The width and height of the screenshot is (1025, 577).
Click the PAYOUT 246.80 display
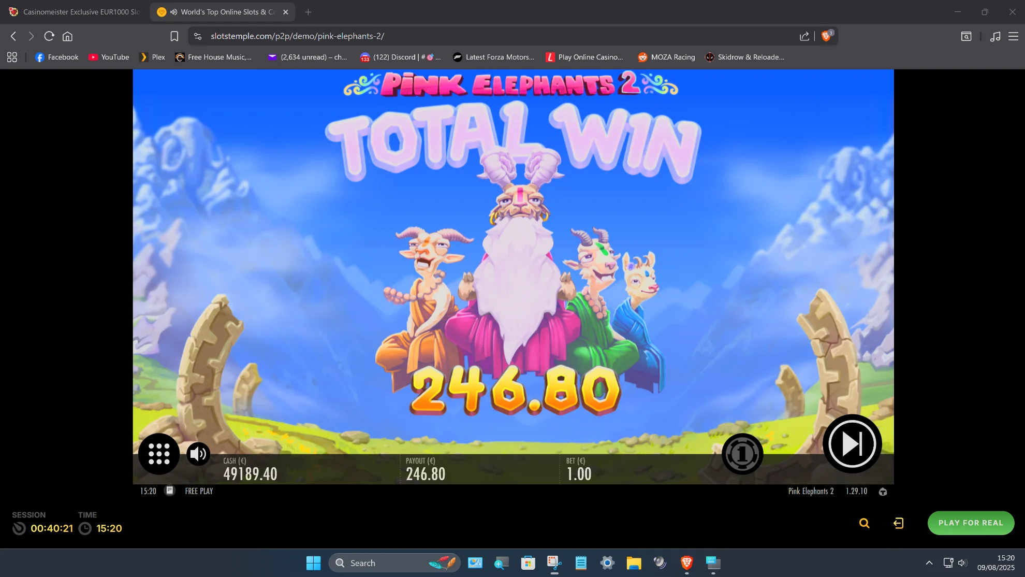click(426, 469)
